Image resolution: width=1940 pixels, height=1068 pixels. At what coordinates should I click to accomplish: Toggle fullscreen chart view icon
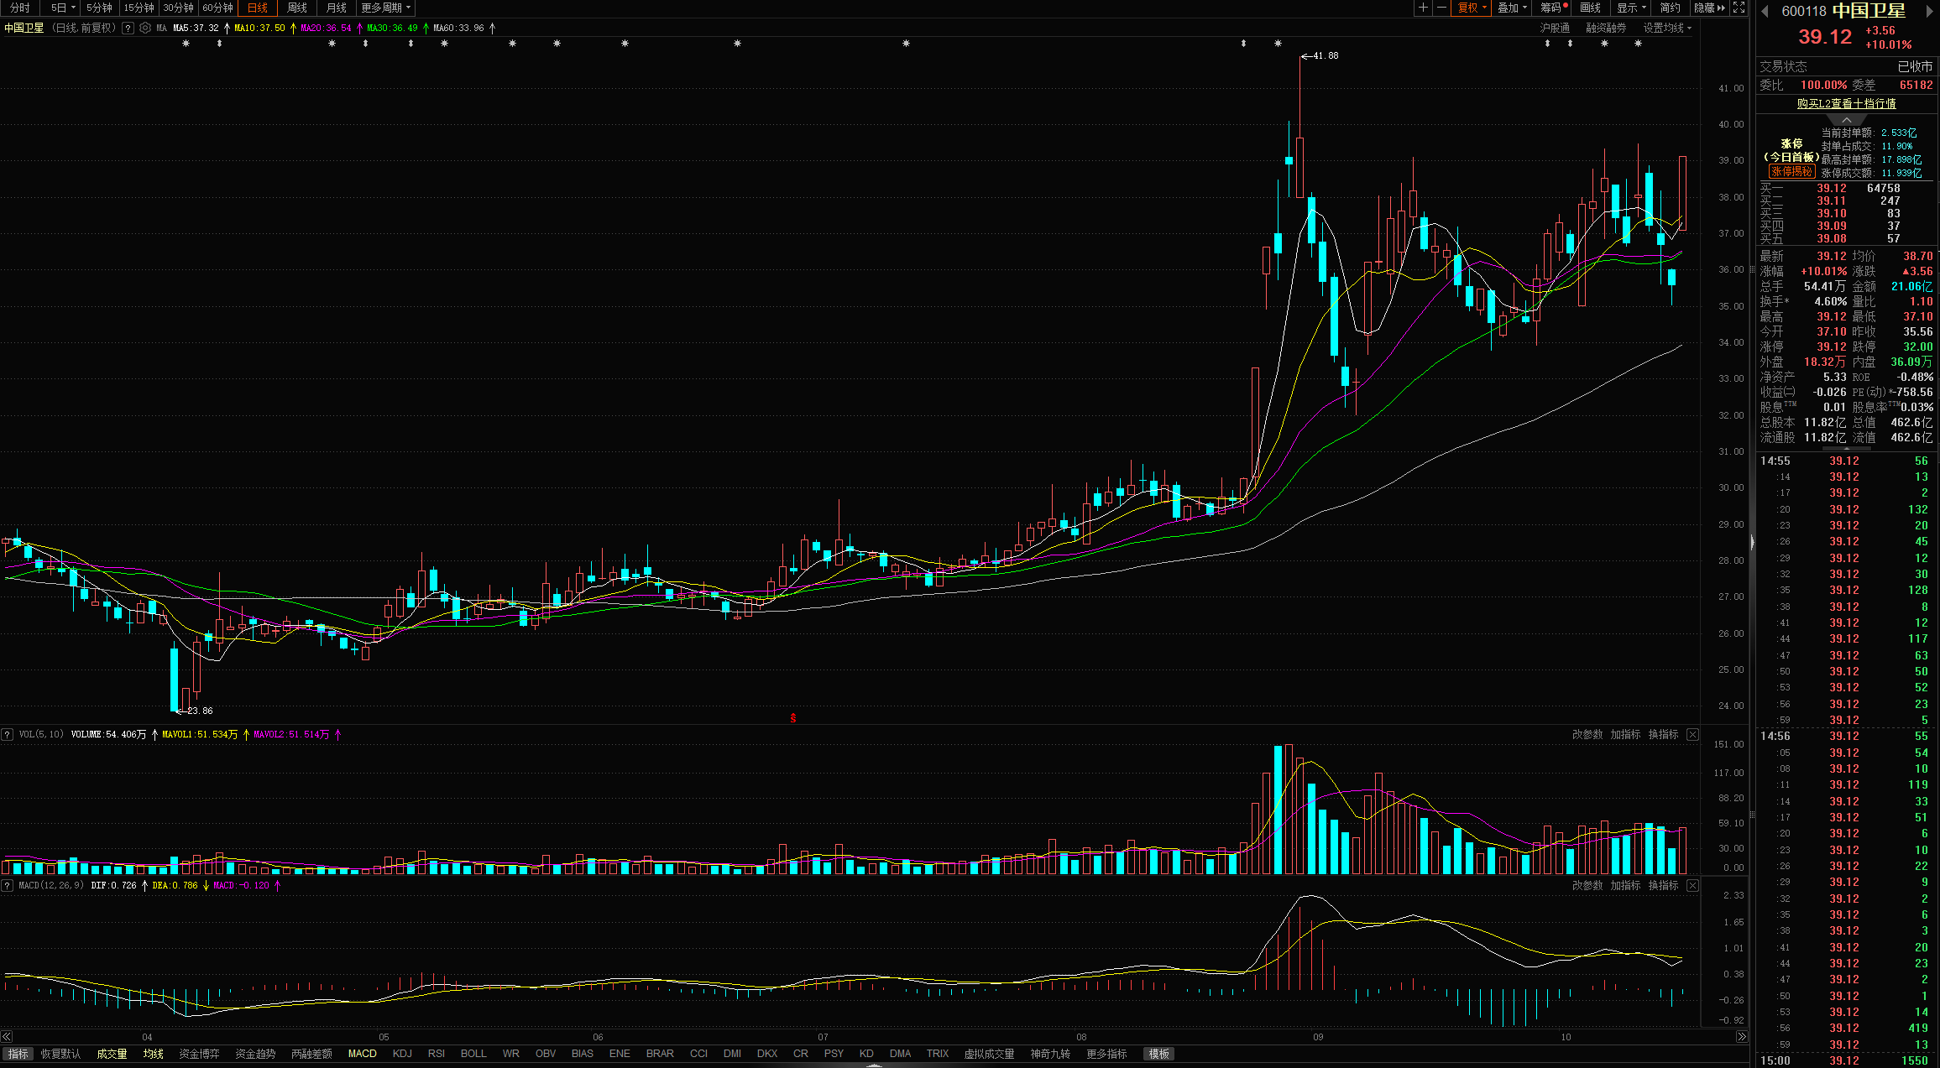[x=1739, y=8]
